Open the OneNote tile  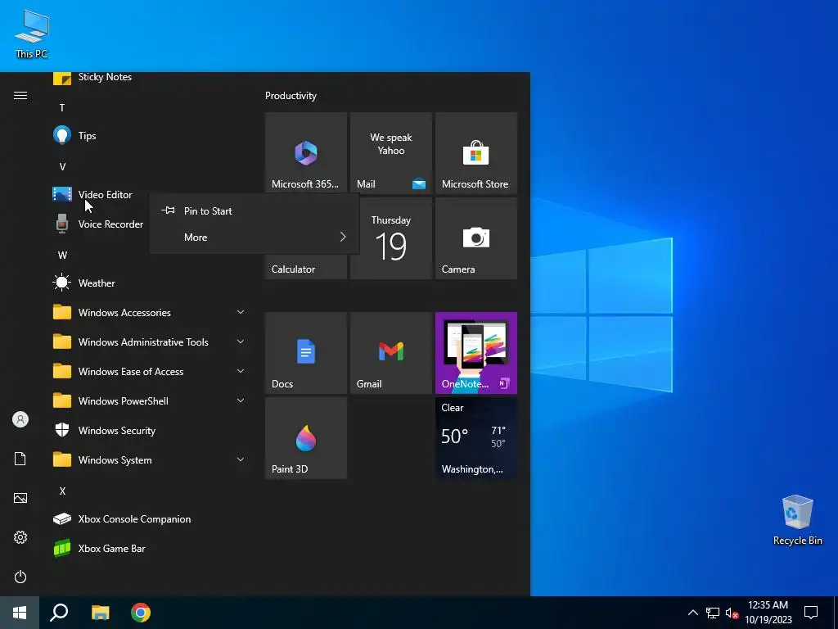[x=476, y=353]
